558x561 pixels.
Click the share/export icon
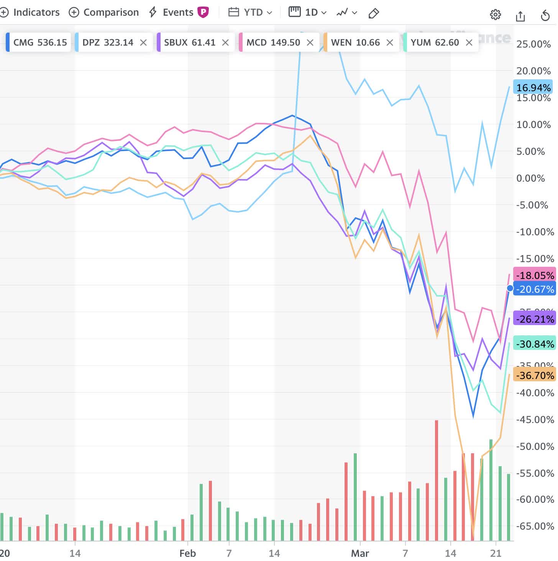[520, 14]
